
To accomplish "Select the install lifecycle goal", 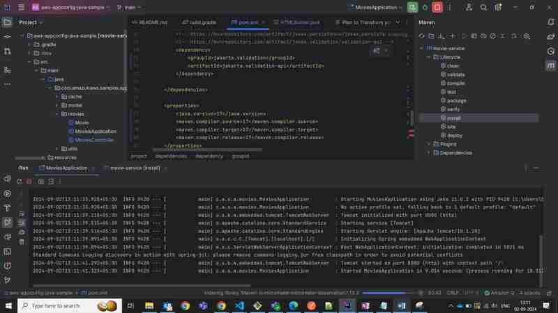I will 478,118.
